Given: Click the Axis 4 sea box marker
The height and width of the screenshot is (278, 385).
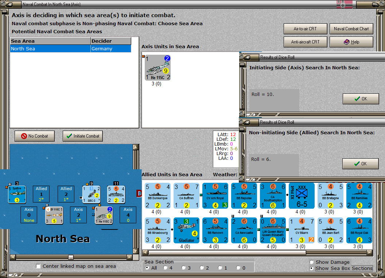Looking at the screenshot, I should coord(128,215).
